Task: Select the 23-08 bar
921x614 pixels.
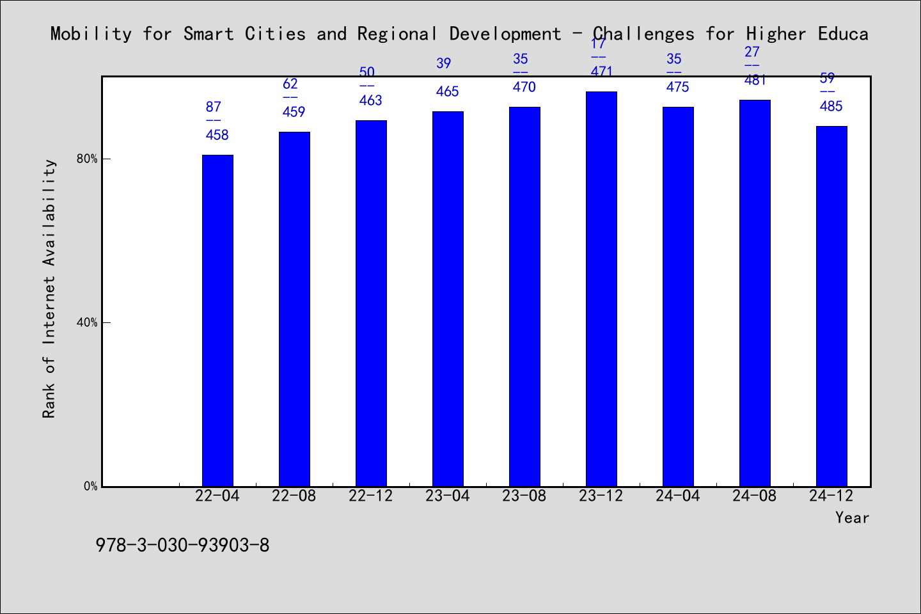Action: tap(524, 297)
